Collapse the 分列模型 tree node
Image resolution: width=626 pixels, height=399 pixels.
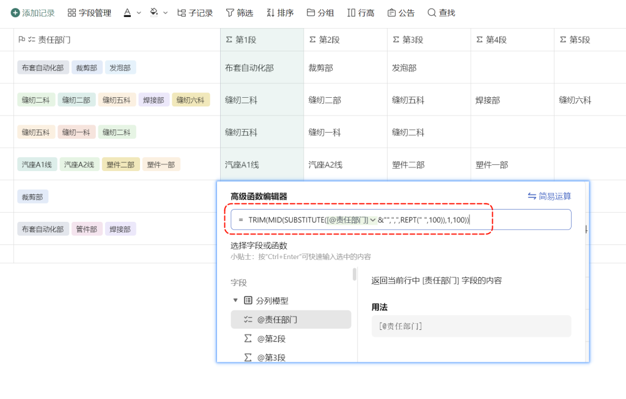click(235, 300)
